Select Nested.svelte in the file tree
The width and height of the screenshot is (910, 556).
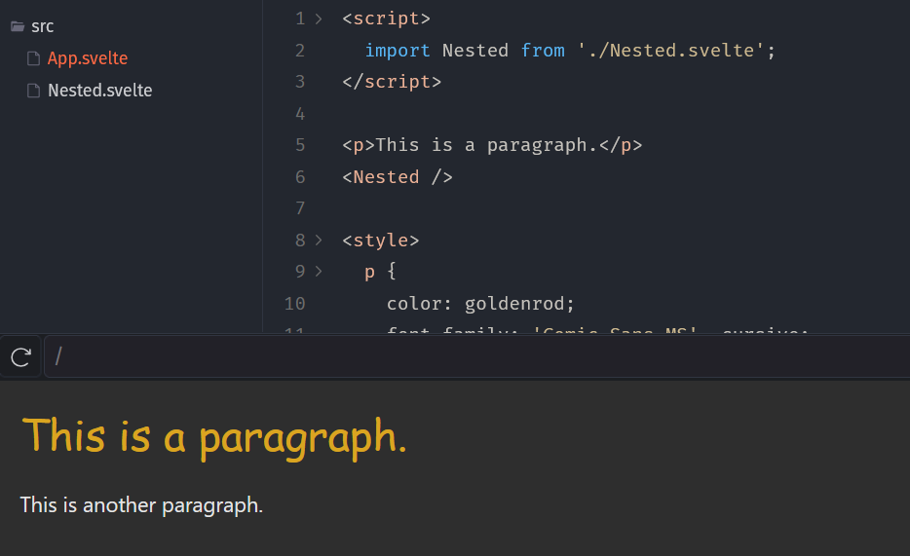(99, 91)
